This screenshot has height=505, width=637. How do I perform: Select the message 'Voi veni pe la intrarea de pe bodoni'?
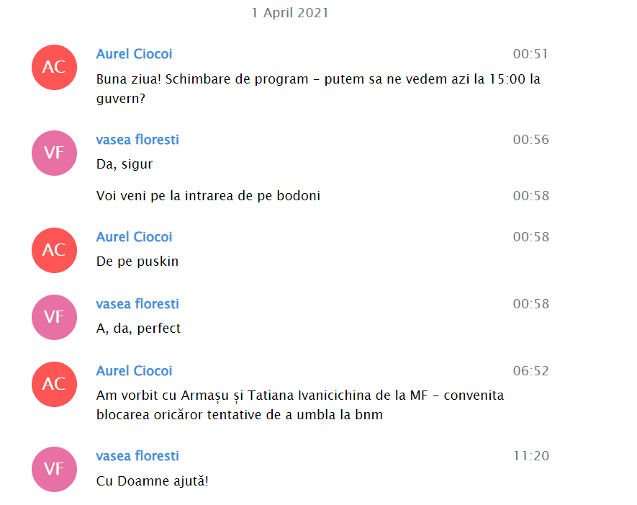(x=208, y=196)
